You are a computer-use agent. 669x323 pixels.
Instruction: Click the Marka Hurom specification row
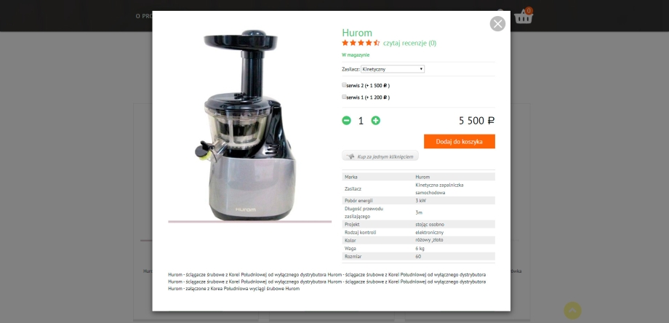point(418,177)
